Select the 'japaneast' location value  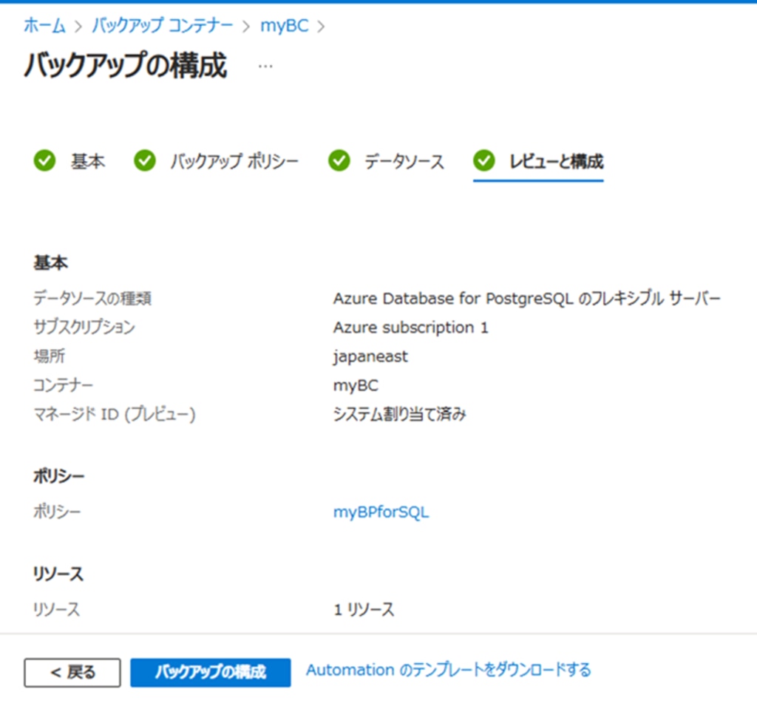[x=370, y=356]
